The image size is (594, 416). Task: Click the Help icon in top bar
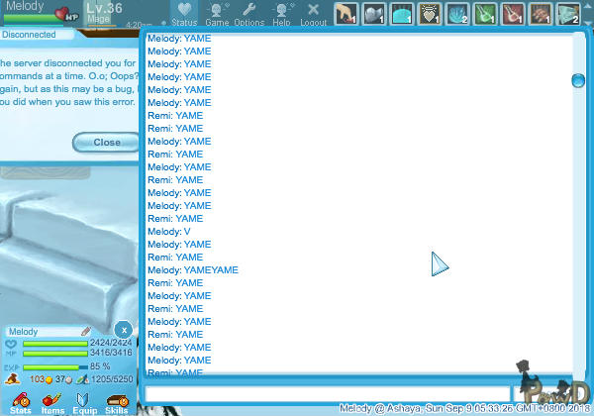[282, 12]
